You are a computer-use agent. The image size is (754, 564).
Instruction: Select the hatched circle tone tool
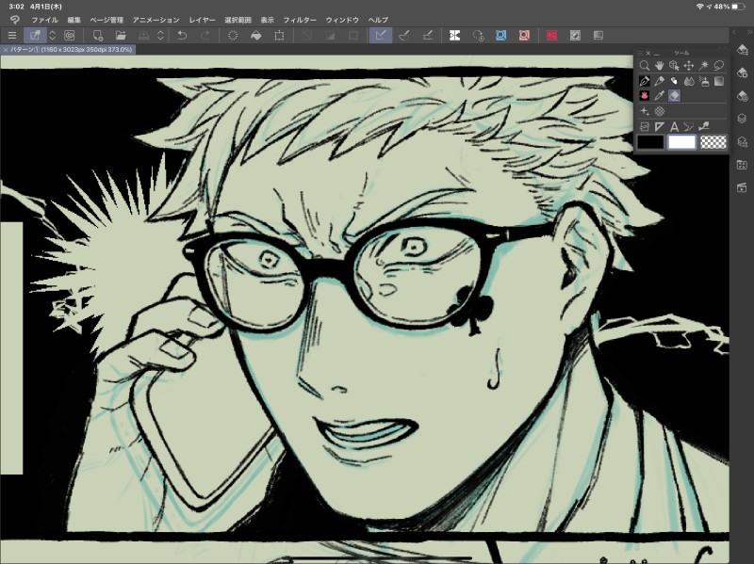[659, 111]
